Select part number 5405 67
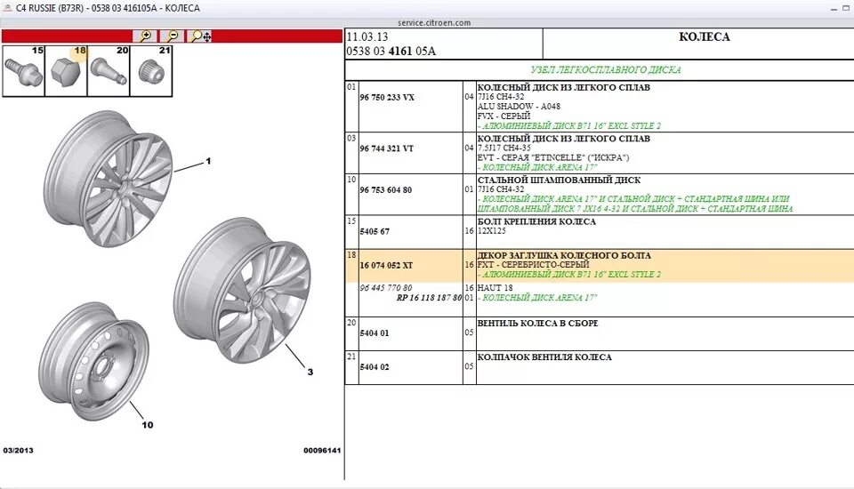 375,231
